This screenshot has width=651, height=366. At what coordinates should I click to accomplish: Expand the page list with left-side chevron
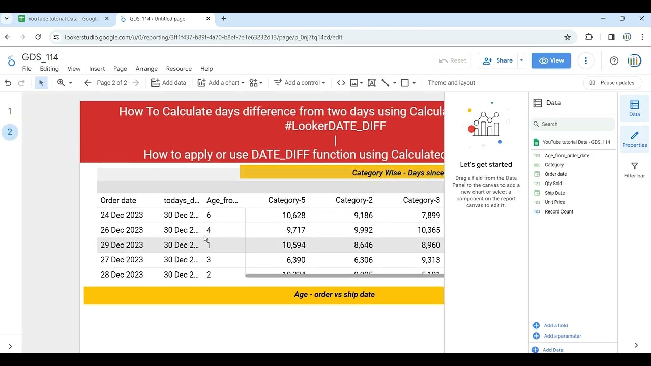point(10,347)
